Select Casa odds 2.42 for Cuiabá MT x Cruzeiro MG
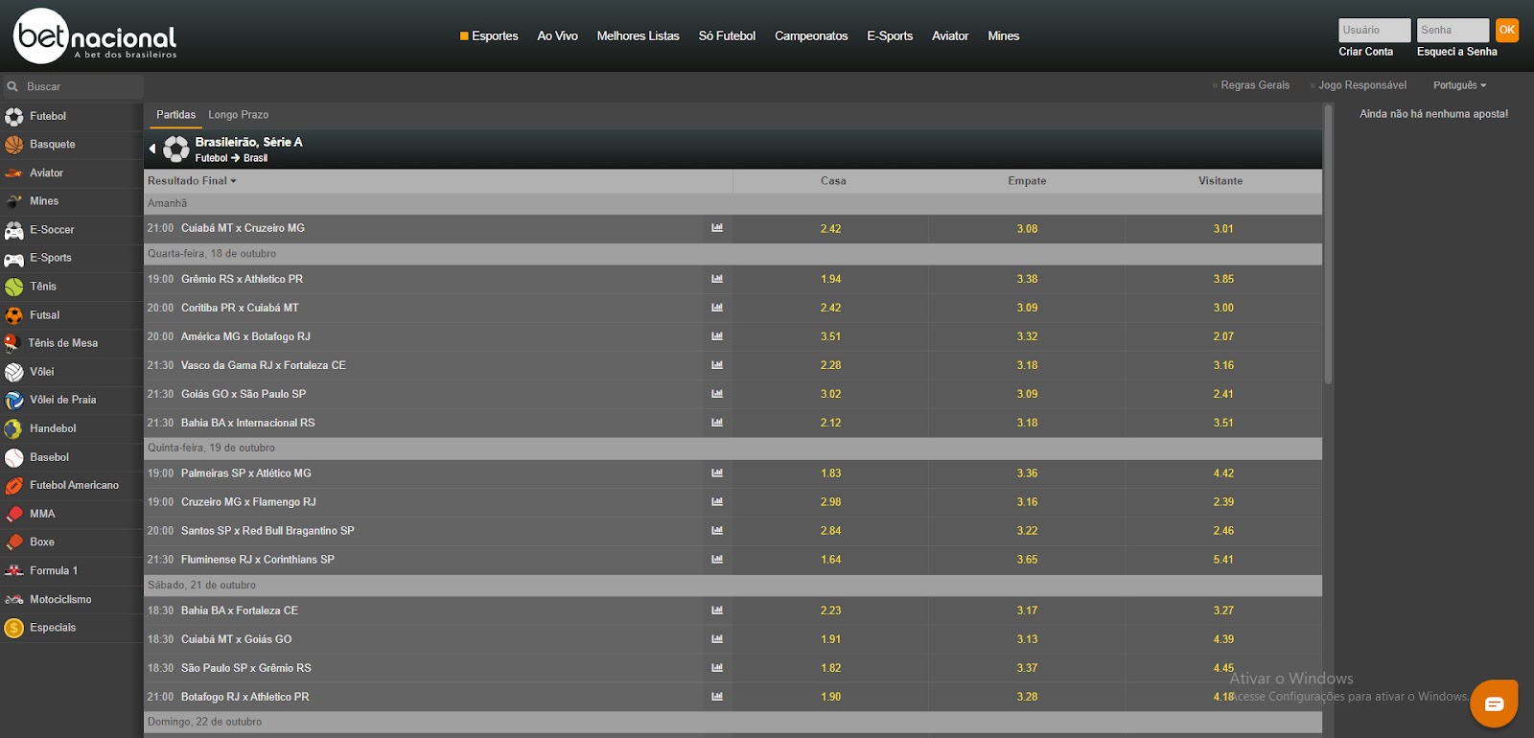Viewport: 1534px width, 738px height. pyautogui.click(x=830, y=229)
